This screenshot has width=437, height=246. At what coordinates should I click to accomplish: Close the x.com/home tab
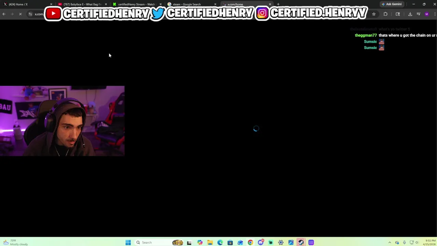pyautogui.click(x=270, y=4)
